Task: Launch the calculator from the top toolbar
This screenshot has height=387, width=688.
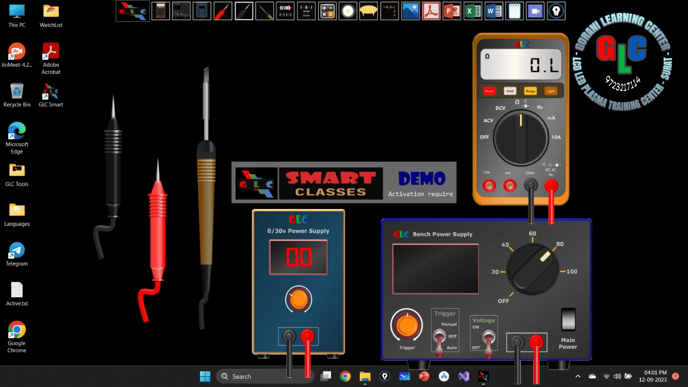Action: (x=327, y=11)
